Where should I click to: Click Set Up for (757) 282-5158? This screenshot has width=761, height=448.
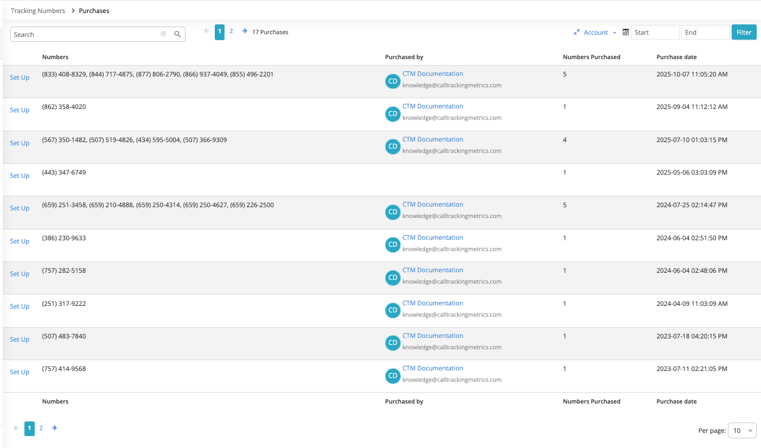click(x=20, y=274)
